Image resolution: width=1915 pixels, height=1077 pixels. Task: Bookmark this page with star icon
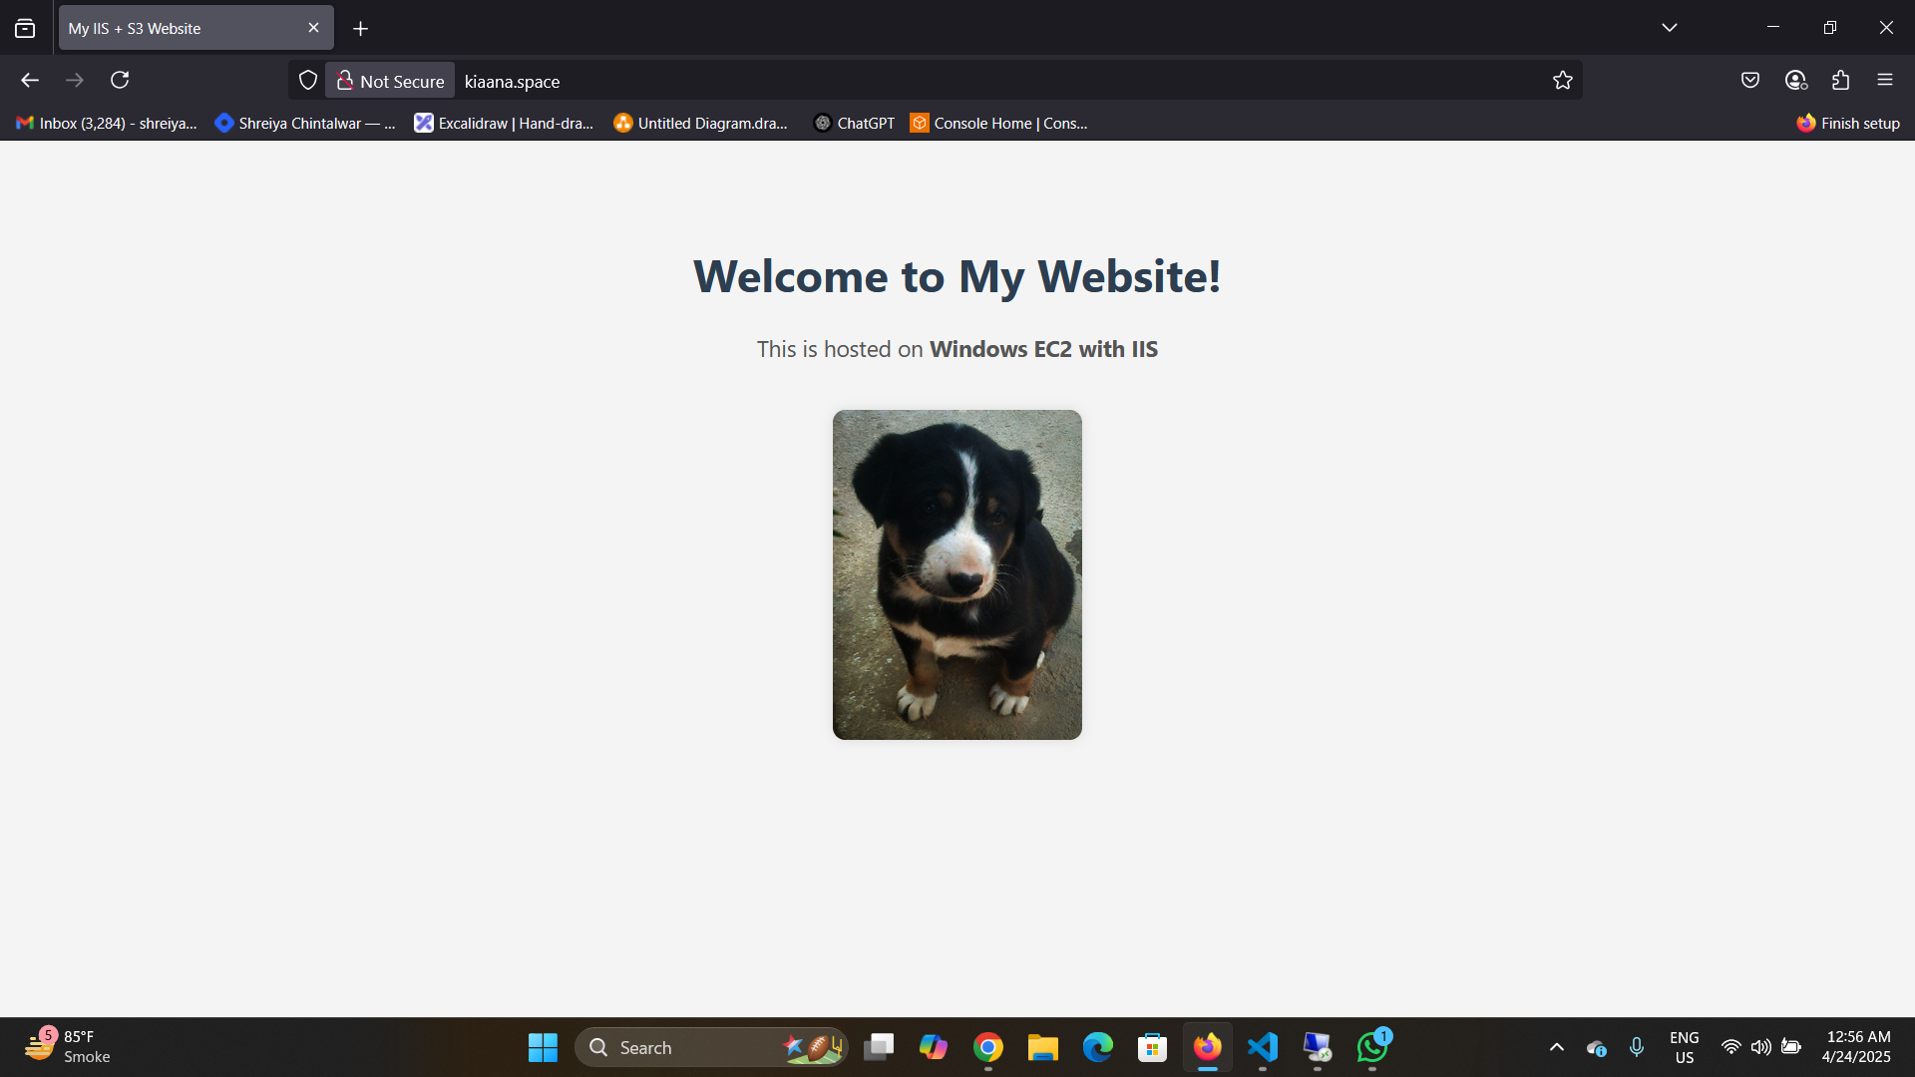(x=1562, y=81)
